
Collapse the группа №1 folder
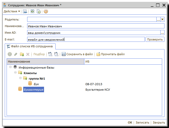tap(20, 78)
